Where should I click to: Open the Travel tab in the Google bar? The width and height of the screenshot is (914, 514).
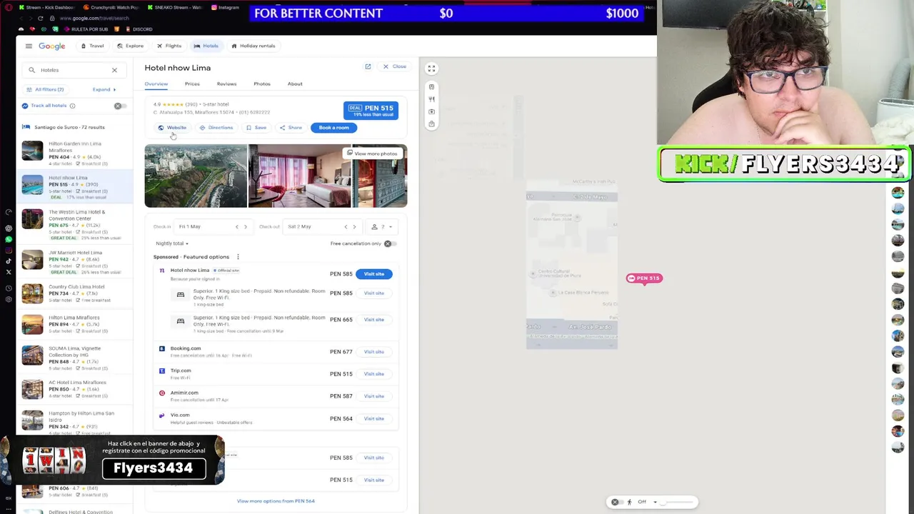[92, 46]
